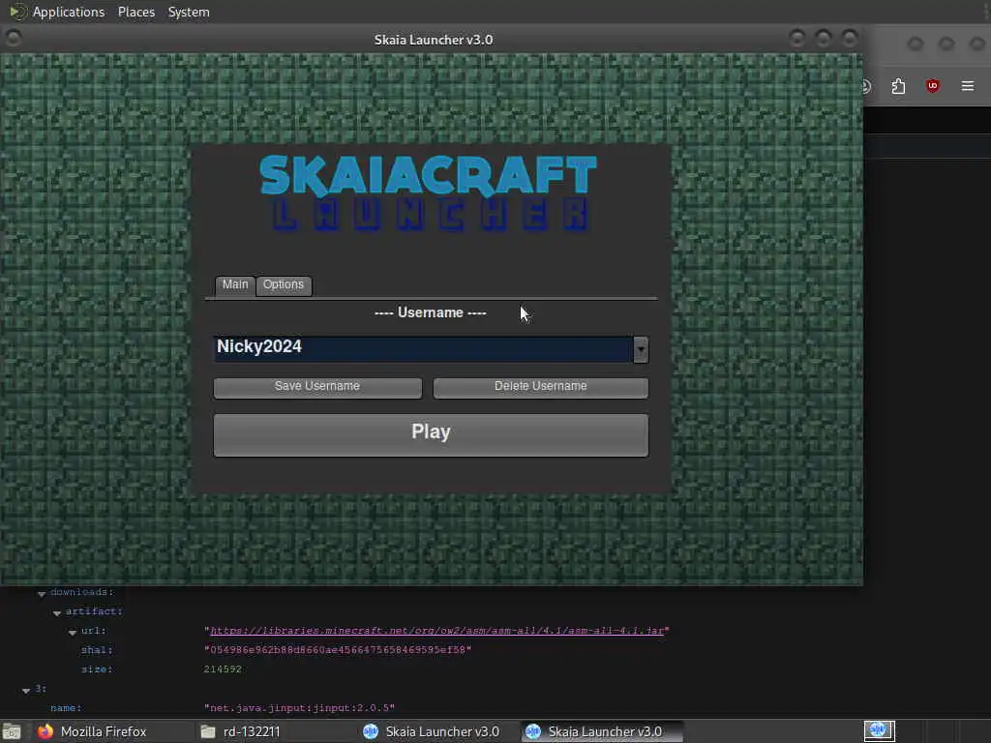
Task: Open the username dropdown arrow
Action: point(641,349)
